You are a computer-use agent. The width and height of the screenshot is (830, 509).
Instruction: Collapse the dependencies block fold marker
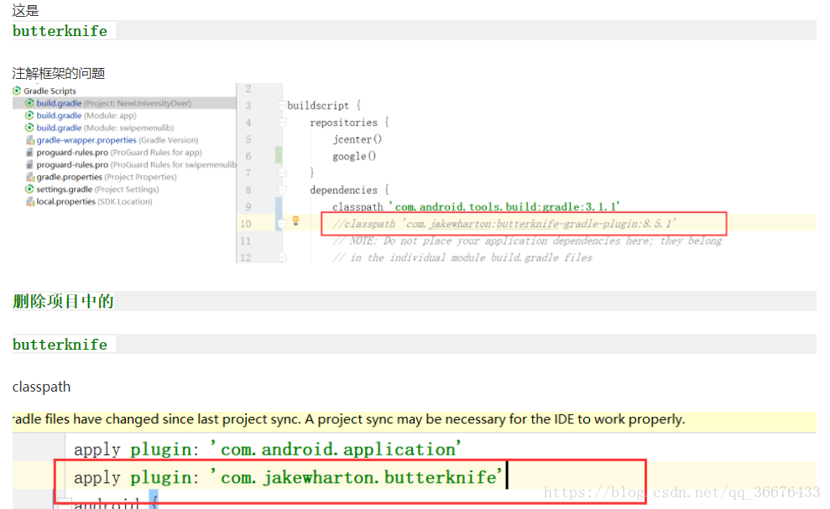(282, 190)
